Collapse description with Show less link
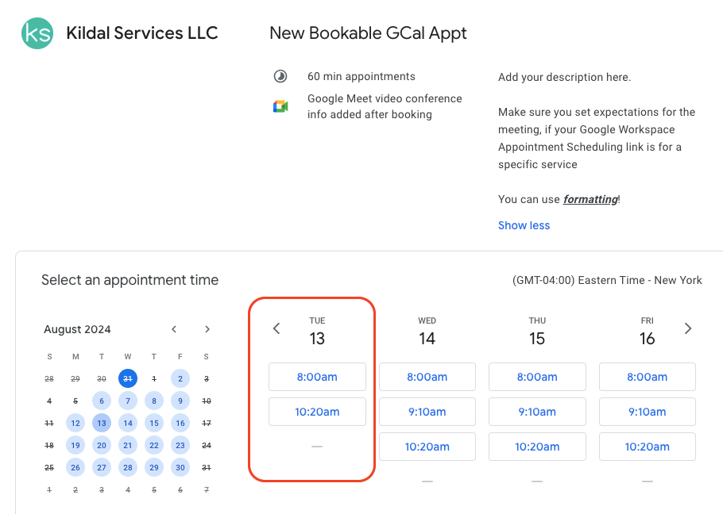The image size is (723, 514). (x=524, y=225)
